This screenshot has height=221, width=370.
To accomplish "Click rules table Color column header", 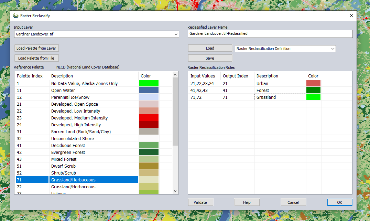I will [x=313, y=76].
